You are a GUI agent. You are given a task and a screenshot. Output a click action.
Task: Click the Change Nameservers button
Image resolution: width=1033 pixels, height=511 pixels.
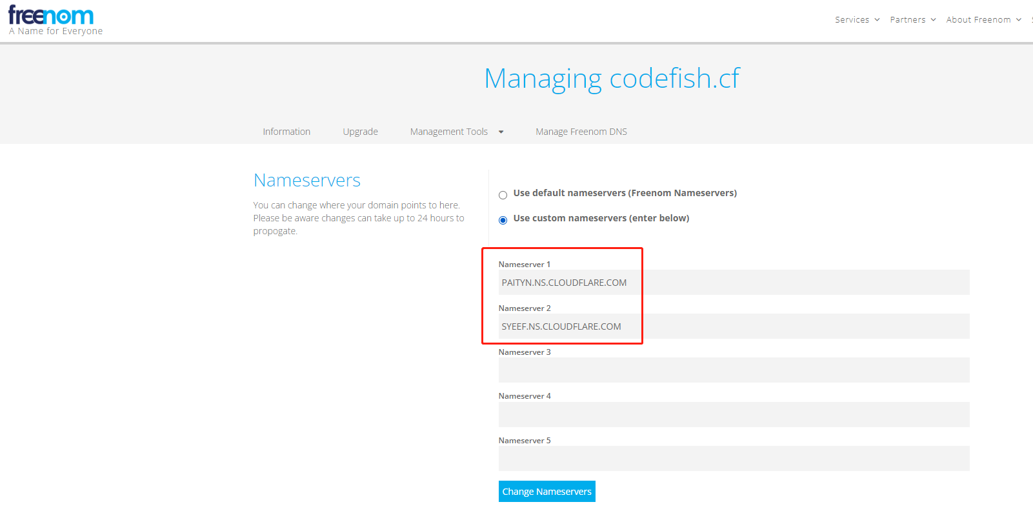[547, 491]
